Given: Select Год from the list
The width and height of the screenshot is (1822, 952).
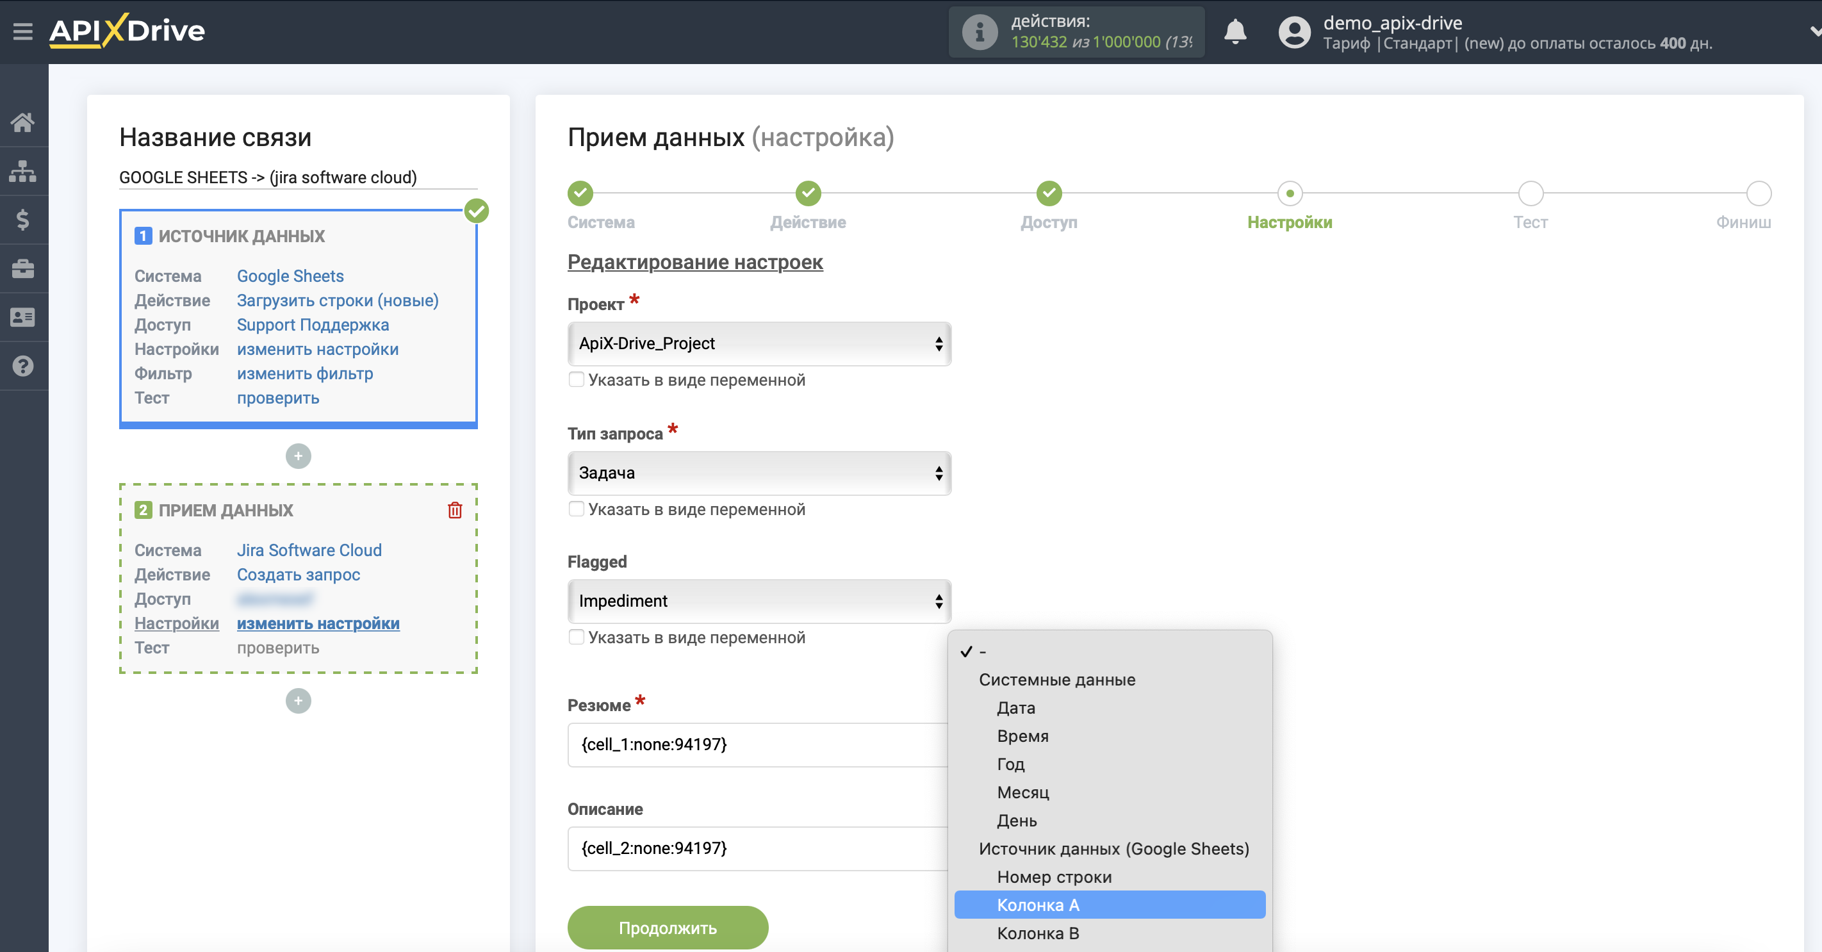Looking at the screenshot, I should [1110, 764].
